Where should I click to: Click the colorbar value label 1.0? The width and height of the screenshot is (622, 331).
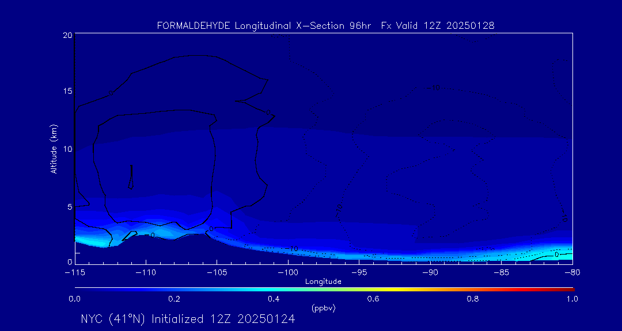572,299
